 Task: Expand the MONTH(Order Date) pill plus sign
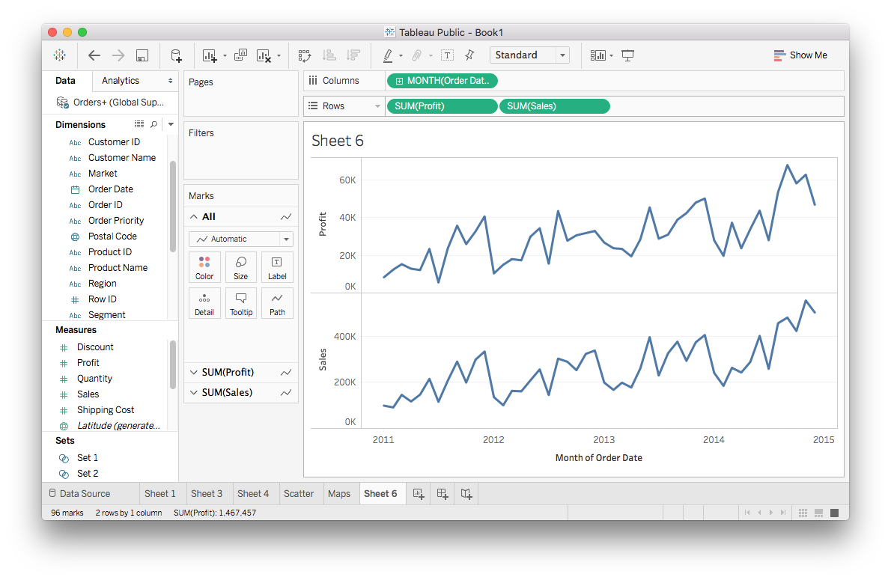pyautogui.click(x=399, y=81)
